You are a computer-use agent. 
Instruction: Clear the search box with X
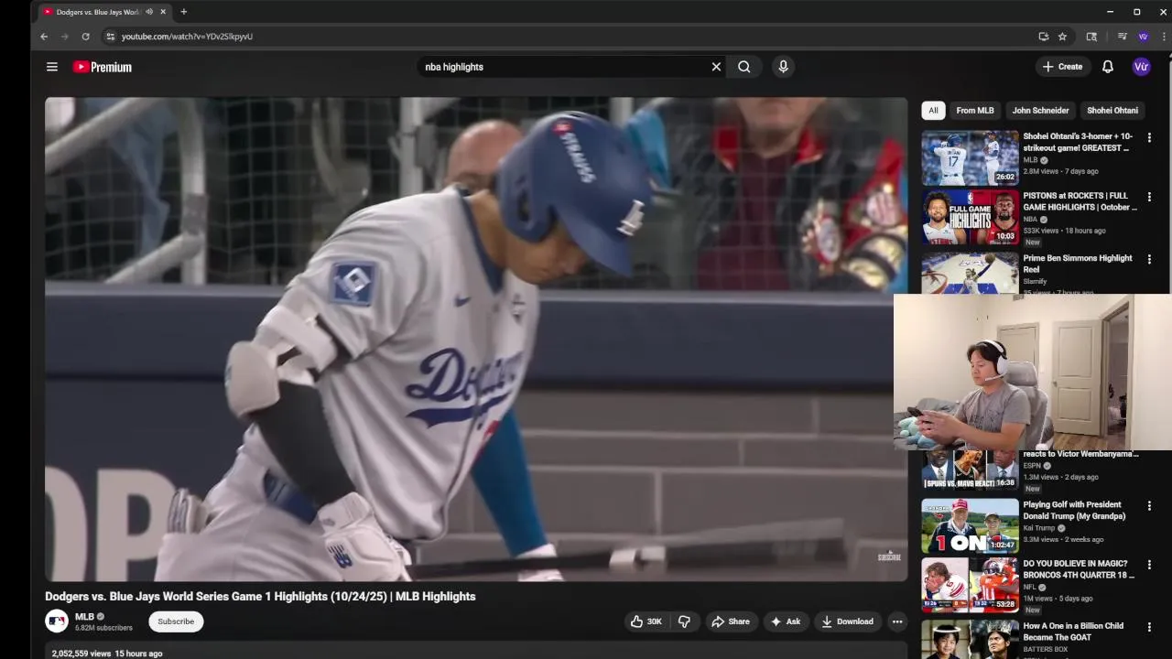pyautogui.click(x=716, y=67)
